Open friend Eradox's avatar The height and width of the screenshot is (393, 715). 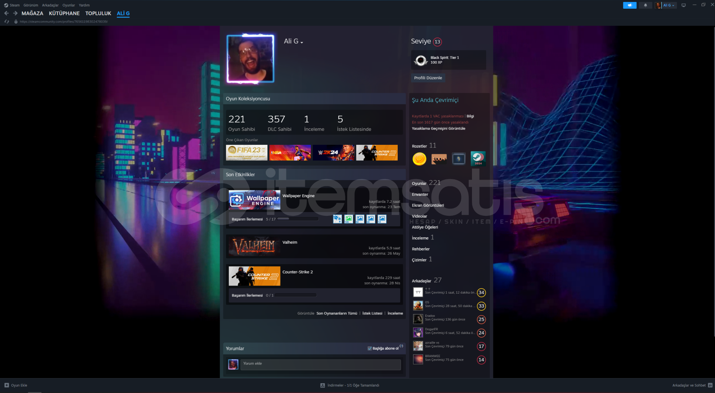pyautogui.click(x=418, y=319)
